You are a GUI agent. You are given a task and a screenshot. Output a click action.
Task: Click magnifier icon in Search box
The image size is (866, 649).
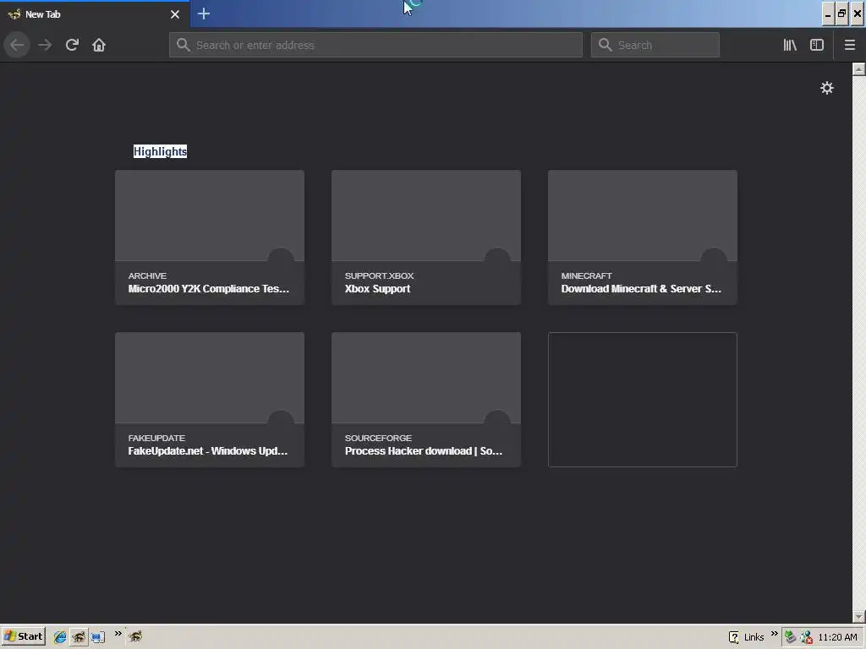coord(606,45)
